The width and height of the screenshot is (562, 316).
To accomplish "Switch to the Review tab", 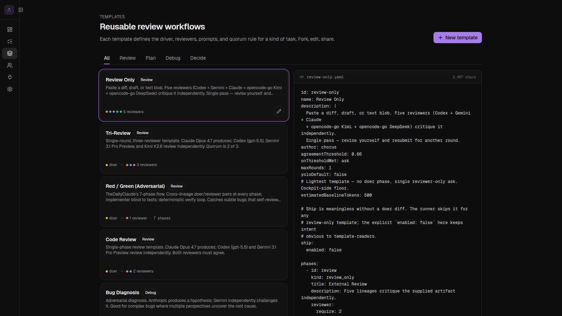I will point(128,58).
